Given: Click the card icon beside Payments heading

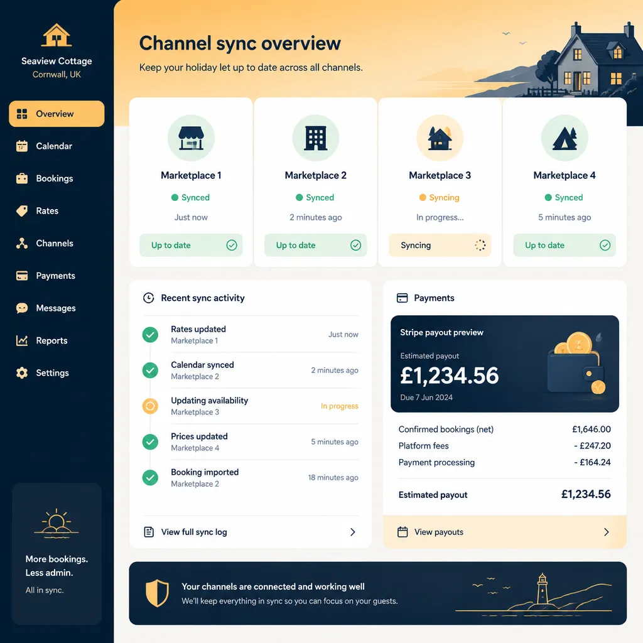Looking at the screenshot, I should point(403,298).
